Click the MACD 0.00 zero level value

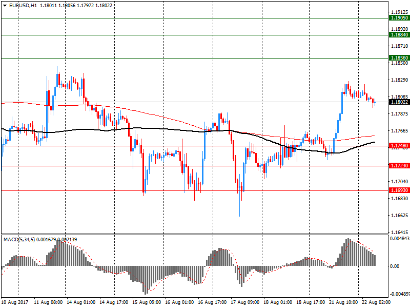click(395, 266)
